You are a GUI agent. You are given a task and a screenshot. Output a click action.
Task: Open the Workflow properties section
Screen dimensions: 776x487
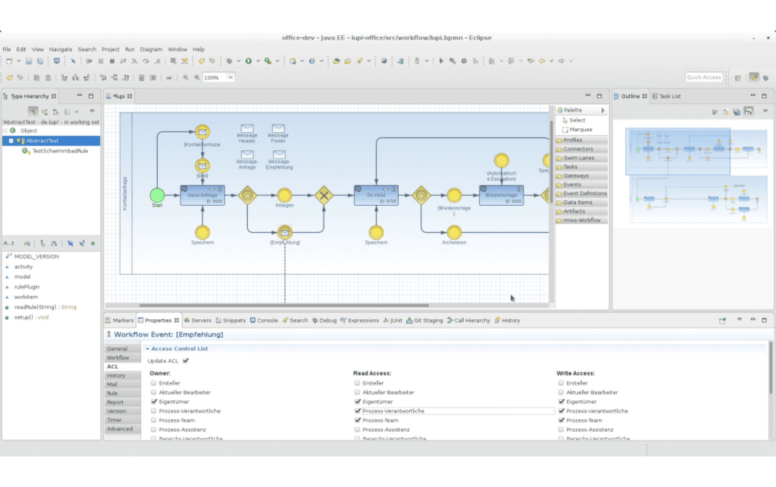click(x=123, y=358)
